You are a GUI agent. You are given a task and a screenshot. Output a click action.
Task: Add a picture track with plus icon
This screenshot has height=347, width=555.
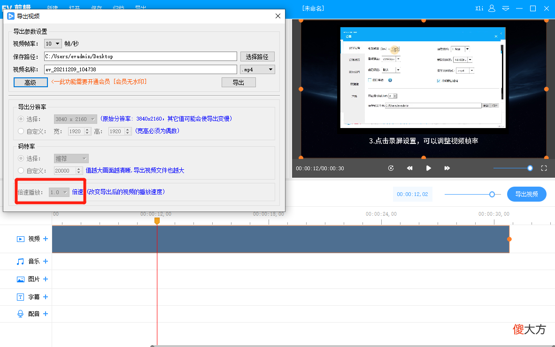click(45, 279)
